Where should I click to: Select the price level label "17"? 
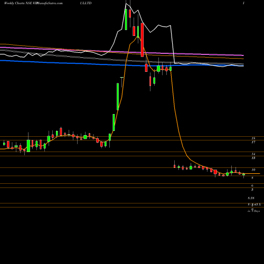pos(253,142)
